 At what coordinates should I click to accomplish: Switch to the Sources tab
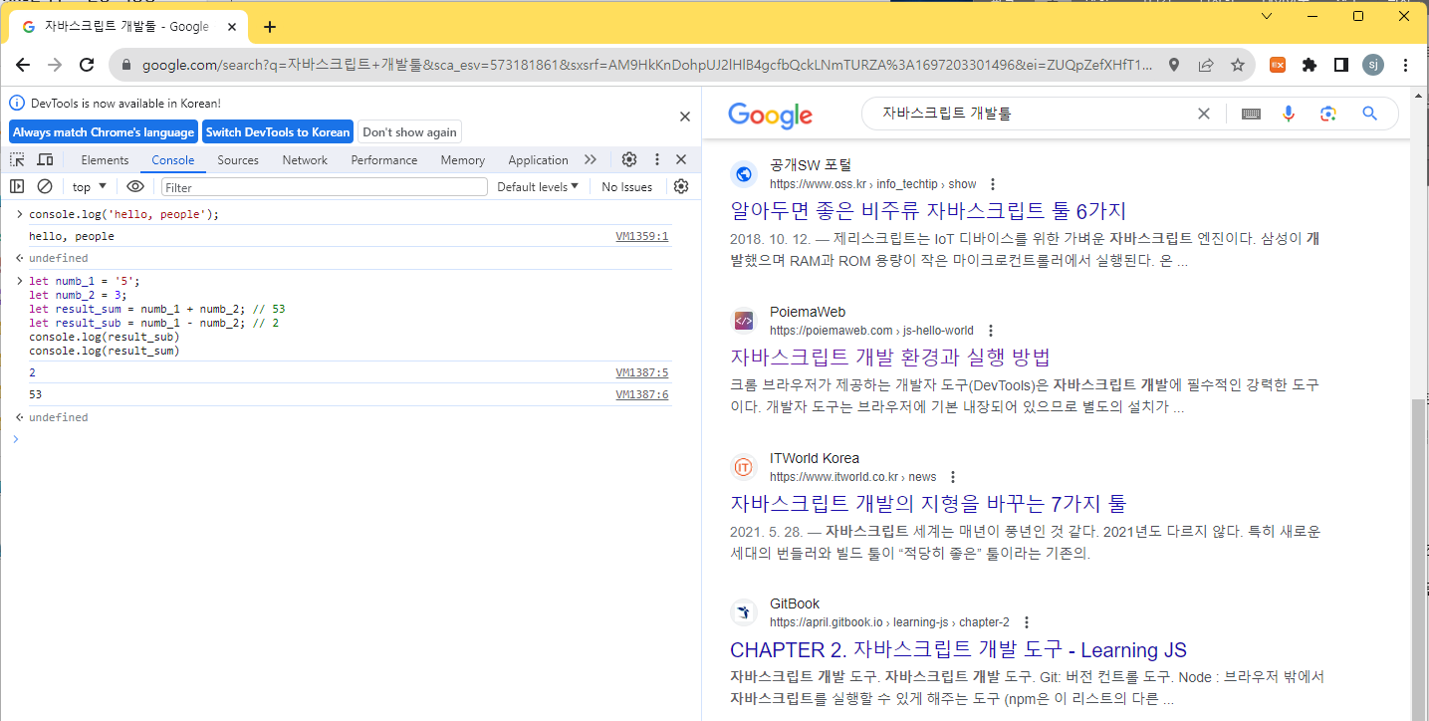pos(238,159)
